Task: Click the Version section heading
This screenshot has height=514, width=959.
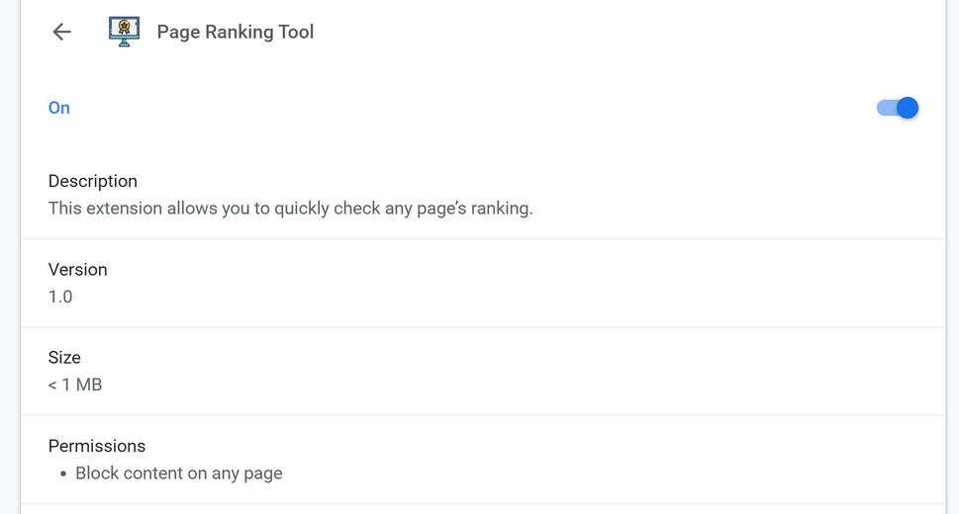Action: click(x=78, y=269)
